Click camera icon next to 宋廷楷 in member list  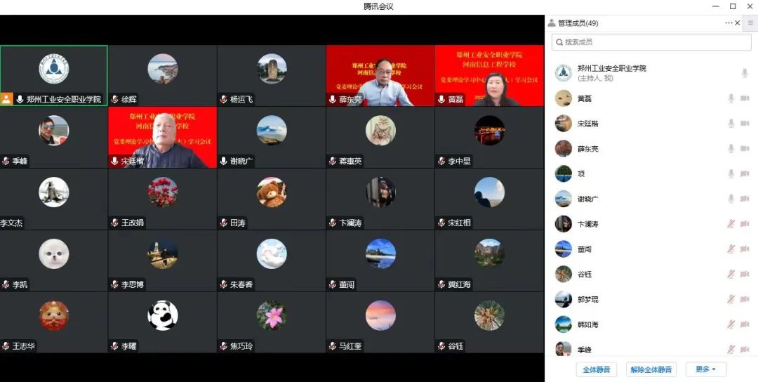(x=744, y=124)
